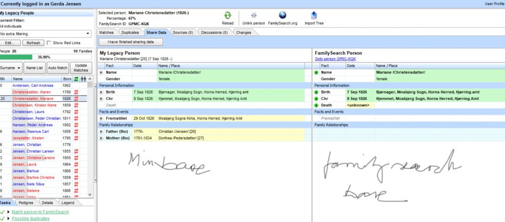Screen dimensions: 505x222
Task: Open the Changes tab
Action: [x=244, y=32]
